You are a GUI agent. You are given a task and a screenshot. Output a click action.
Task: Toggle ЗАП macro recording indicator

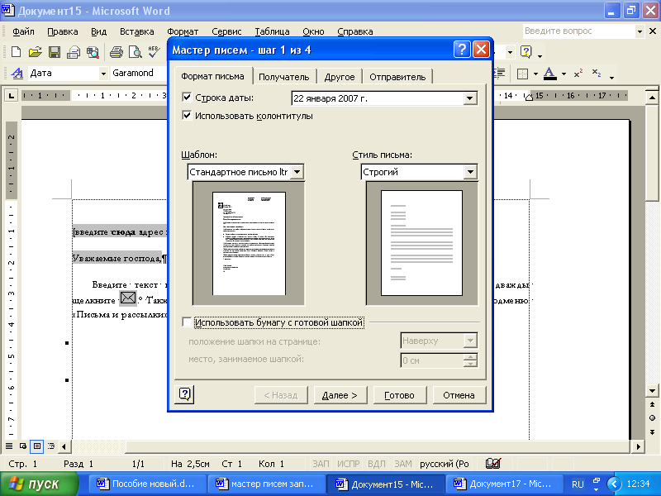tap(321, 464)
